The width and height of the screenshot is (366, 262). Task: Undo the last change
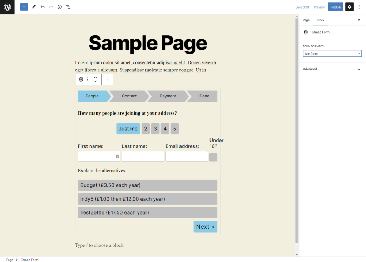43,7
